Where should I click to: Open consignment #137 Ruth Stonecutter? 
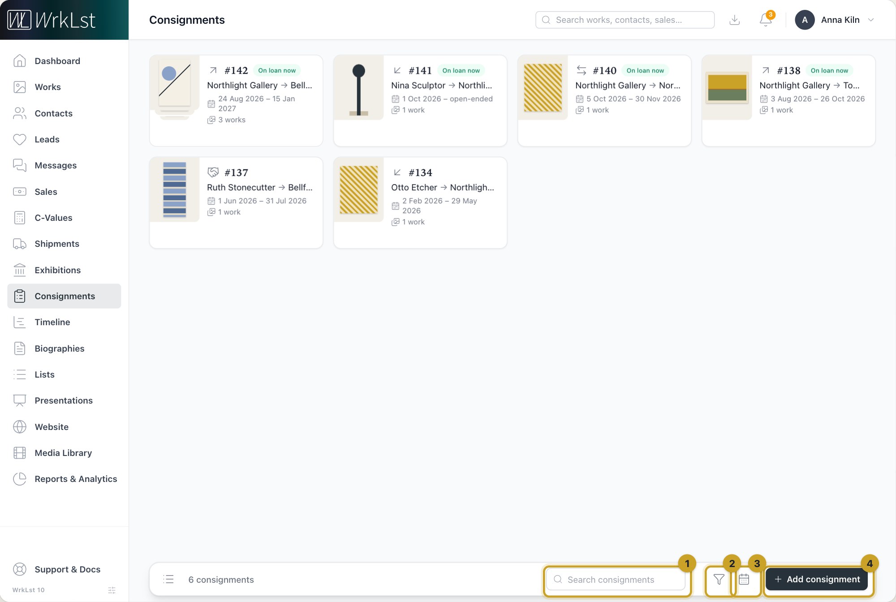tap(236, 202)
